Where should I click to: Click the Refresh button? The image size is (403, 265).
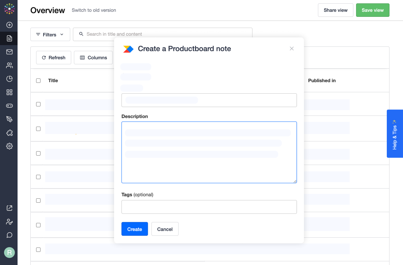[x=53, y=58]
